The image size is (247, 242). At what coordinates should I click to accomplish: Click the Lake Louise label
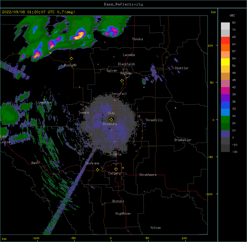[x=5, y=139]
